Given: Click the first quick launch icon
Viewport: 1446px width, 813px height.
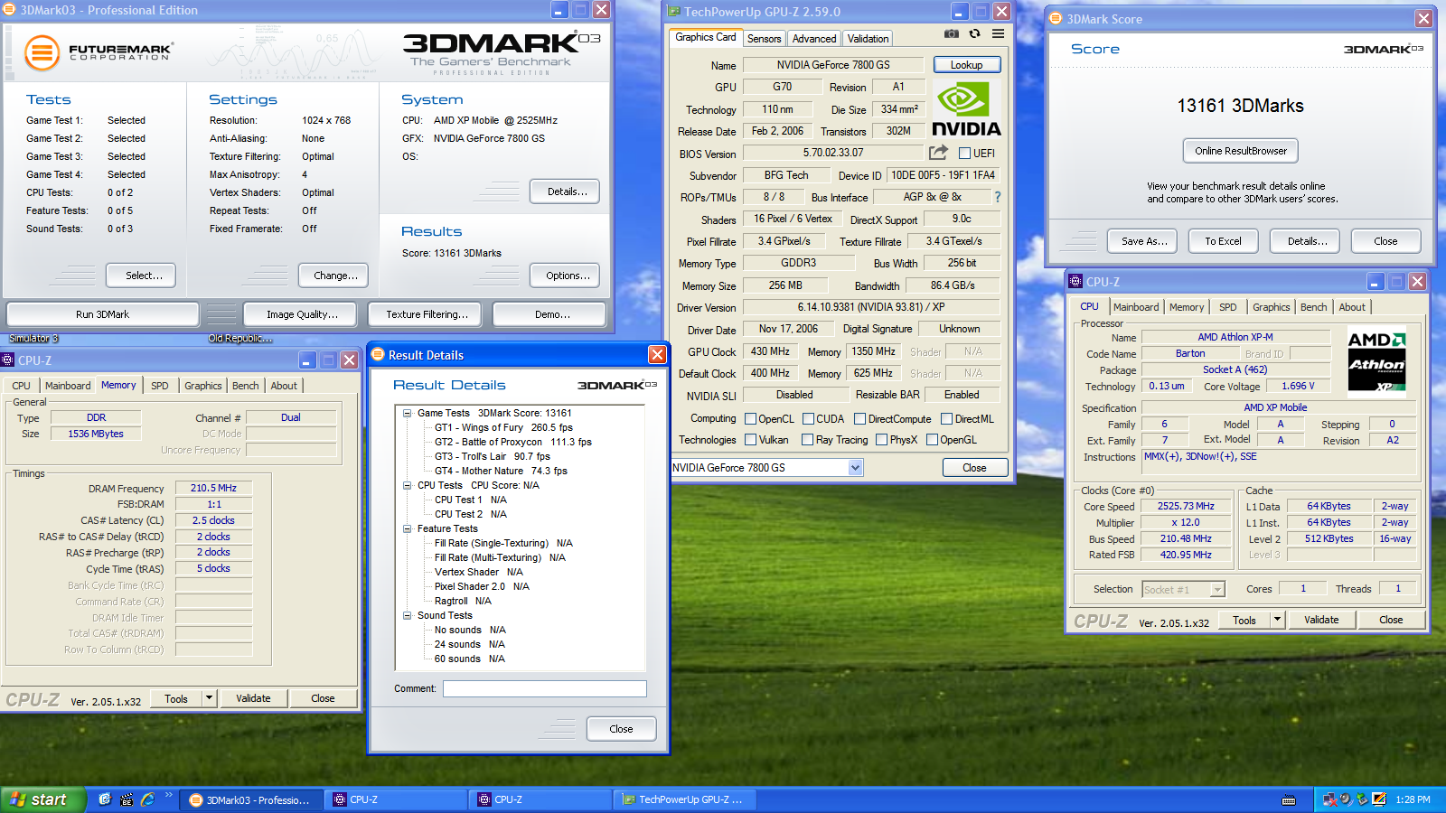Looking at the screenshot, I should click(x=105, y=799).
